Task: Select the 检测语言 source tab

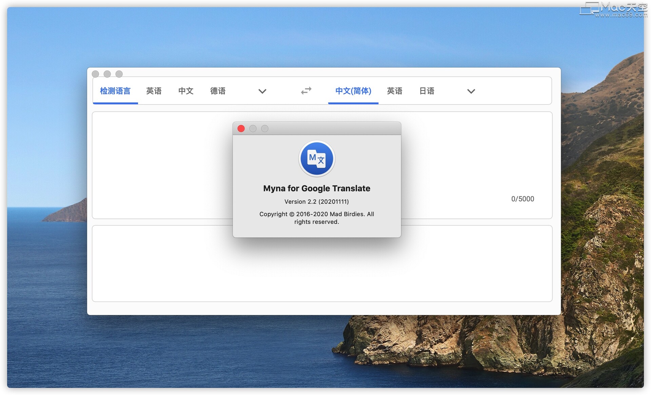Action: [115, 91]
